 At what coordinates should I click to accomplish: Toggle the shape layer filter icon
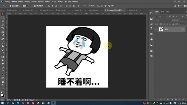tap(180, 16)
